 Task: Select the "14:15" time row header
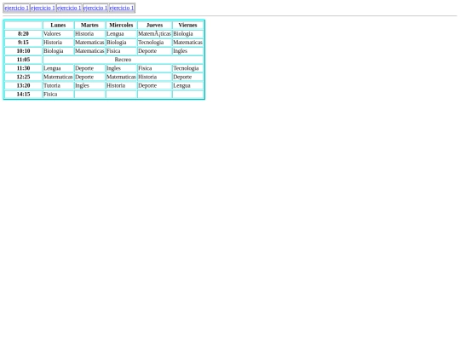pos(23,95)
